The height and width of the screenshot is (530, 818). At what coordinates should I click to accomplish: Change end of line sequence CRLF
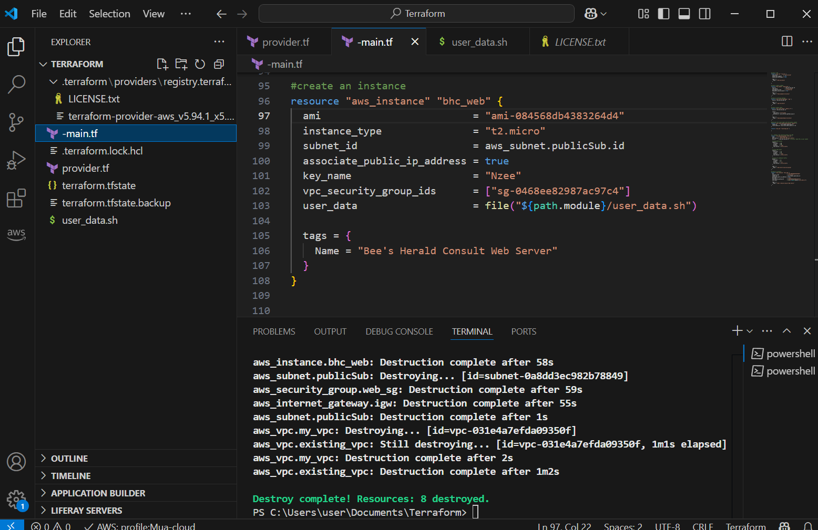coord(703,526)
